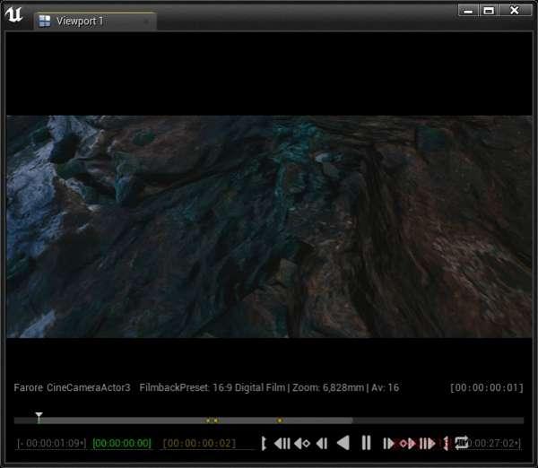Click the -00:00:01:09 range start field
The image size is (538, 468).
coord(52,444)
